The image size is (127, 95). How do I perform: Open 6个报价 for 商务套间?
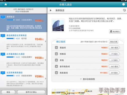pos(114,73)
